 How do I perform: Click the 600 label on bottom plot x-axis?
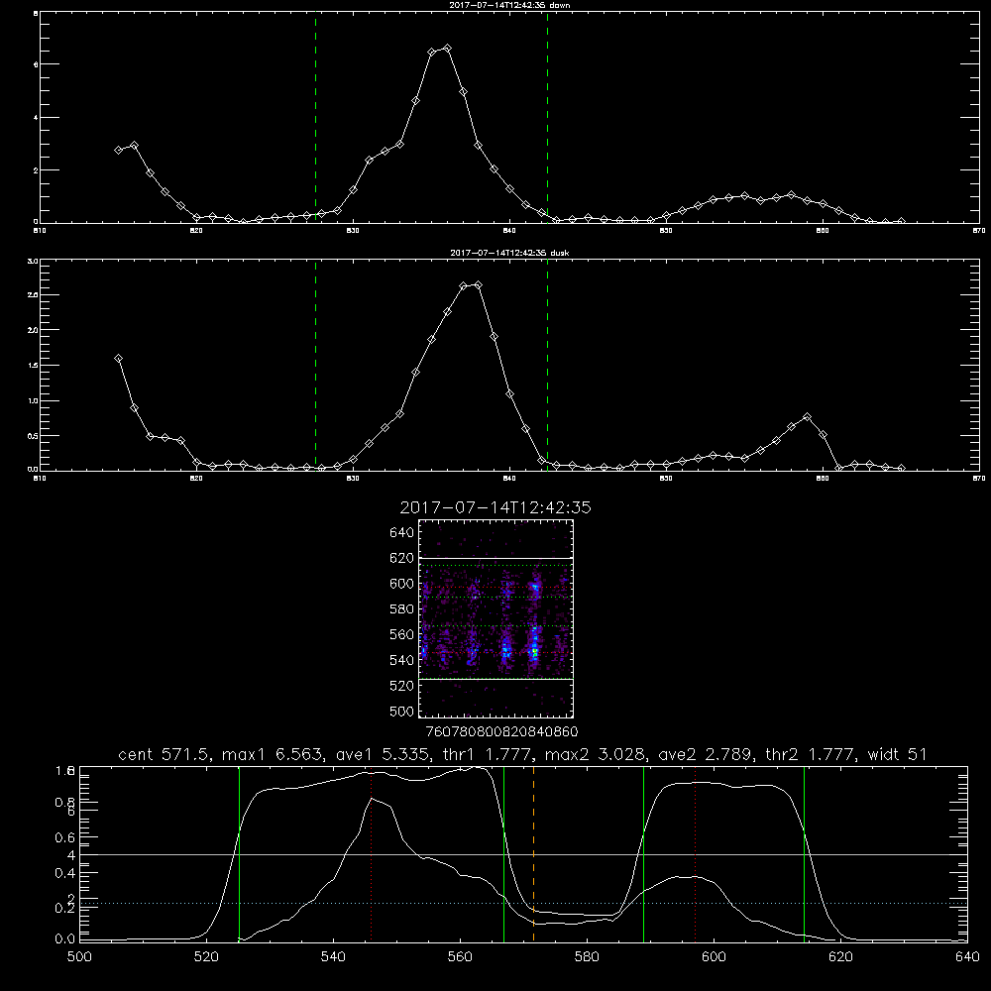[714, 957]
